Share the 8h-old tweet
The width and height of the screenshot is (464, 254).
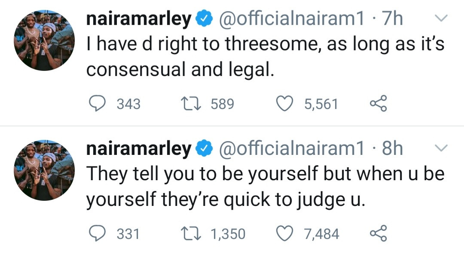point(378,234)
